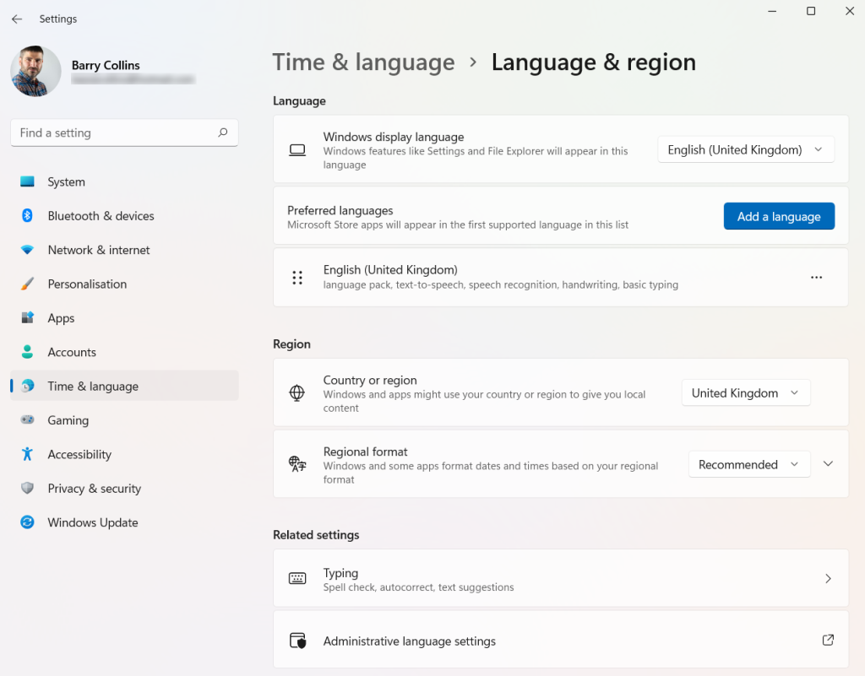This screenshot has height=676, width=865.
Task: Open Network & internet category
Action: (124, 250)
